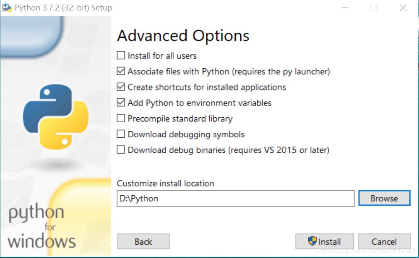
Task: Go back with the Back button
Action: [x=143, y=242]
